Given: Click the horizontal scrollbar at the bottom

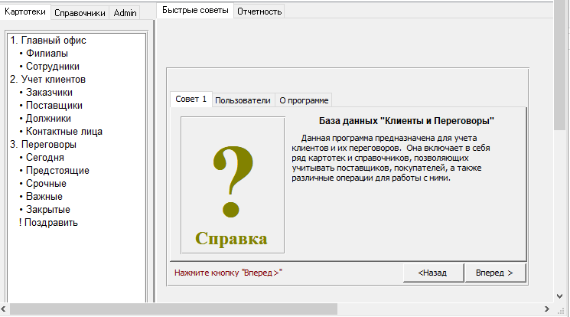Looking at the screenshot, I should click(168, 309).
